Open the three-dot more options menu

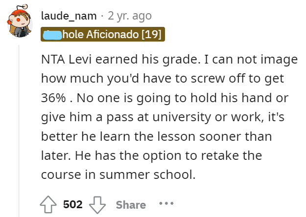pos(166,203)
